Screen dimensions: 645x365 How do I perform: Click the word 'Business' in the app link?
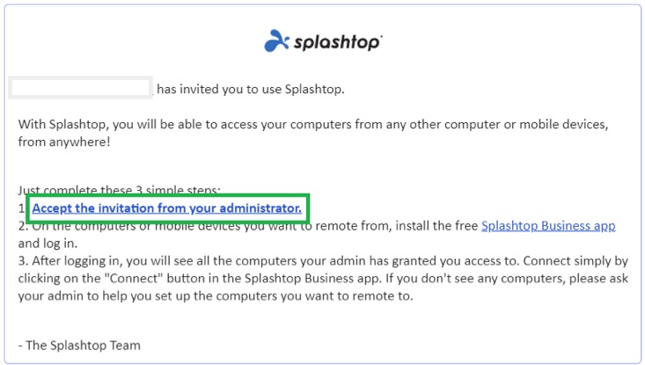[x=566, y=226]
